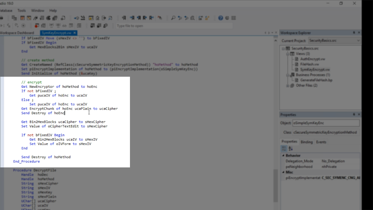The image size is (373, 210).
Task: Collapse the Behavior property category
Action: click(283, 156)
